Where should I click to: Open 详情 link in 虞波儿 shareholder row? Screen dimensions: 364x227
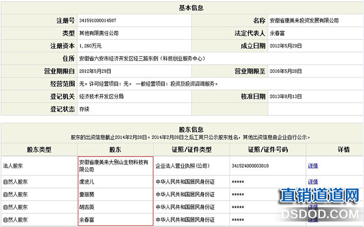(313, 181)
